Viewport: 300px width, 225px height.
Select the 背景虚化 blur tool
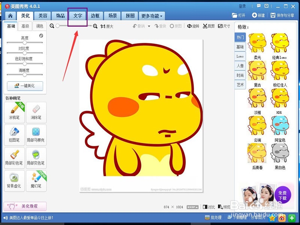pyautogui.click(x=14, y=181)
